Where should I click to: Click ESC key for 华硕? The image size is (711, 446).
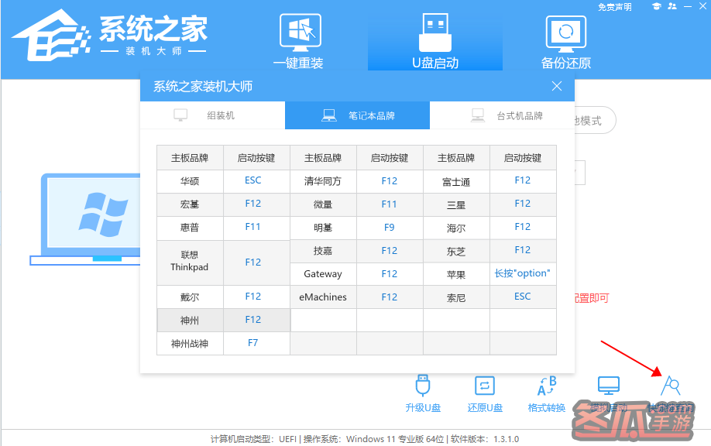coord(253,180)
